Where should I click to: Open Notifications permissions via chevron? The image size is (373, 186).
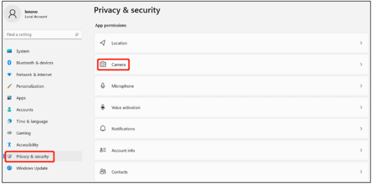361,129
